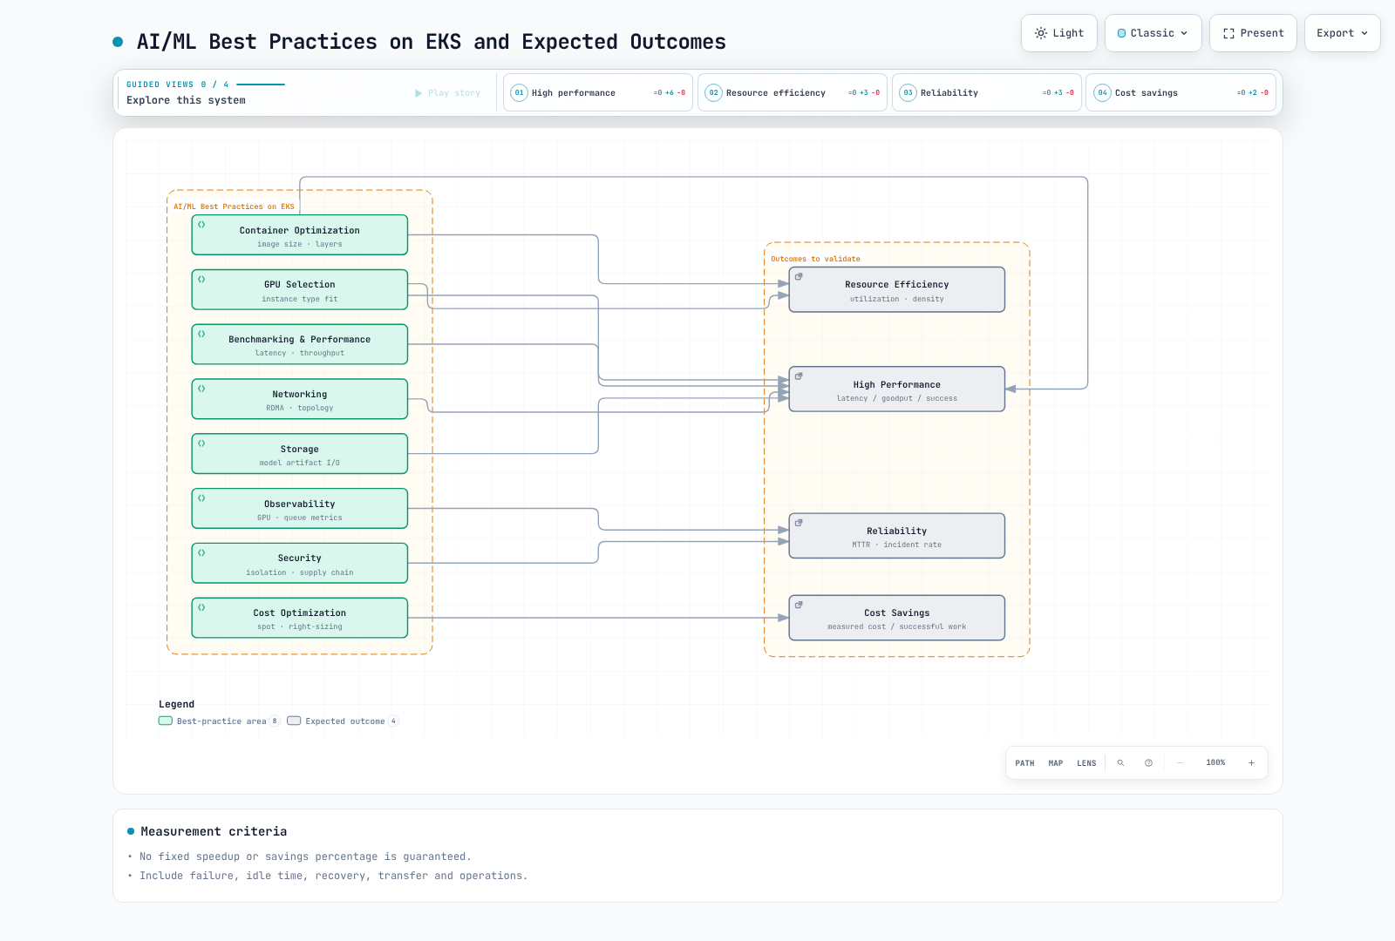Toggle the Light theme button
Screen dimensions: 1395x941
tap(1058, 33)
